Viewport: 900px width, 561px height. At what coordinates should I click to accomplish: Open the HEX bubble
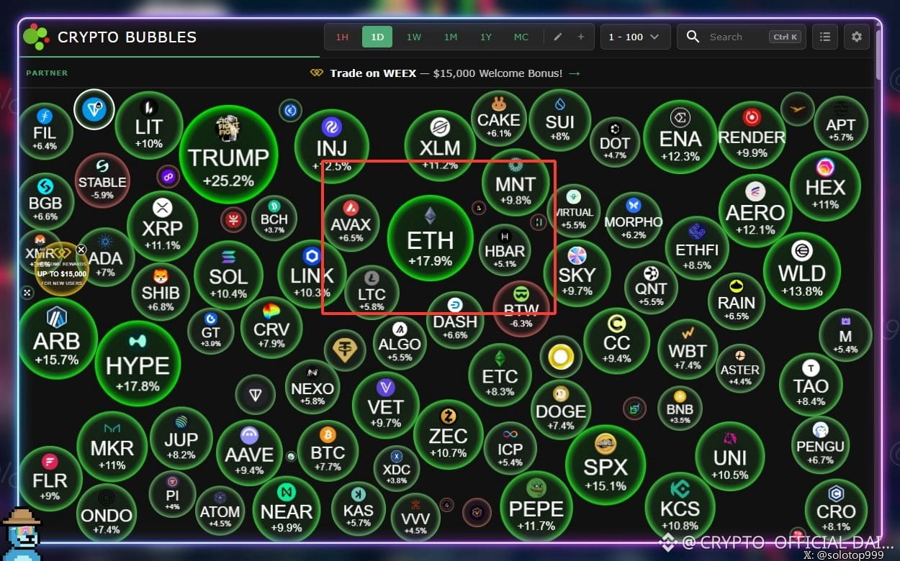point(825,185)
